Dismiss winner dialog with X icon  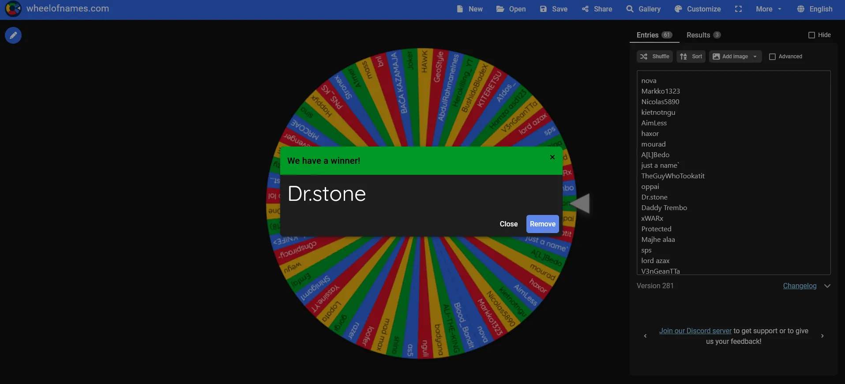tap(552, 157)
